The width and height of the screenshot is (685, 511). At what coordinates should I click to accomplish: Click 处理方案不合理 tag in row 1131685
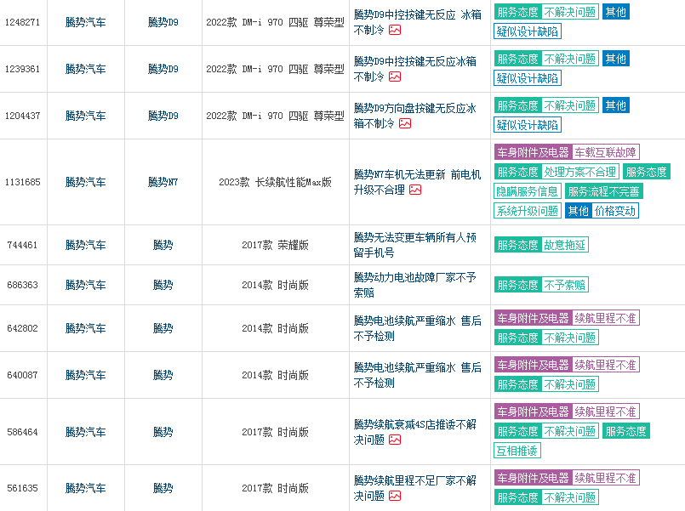coord(580,172)
